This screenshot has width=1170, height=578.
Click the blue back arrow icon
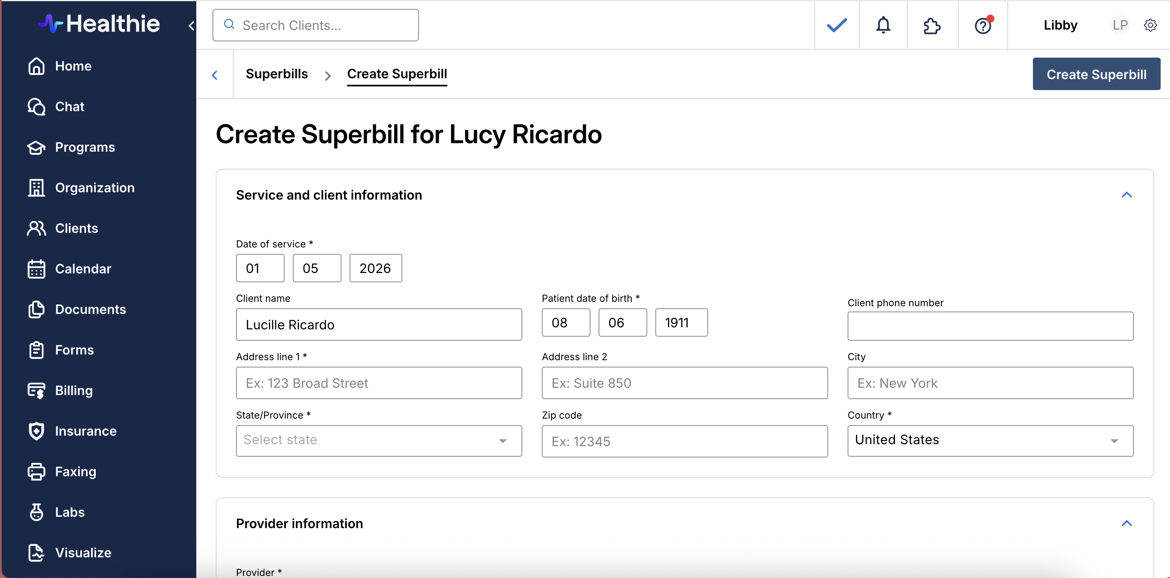click(x=215, y=75)
